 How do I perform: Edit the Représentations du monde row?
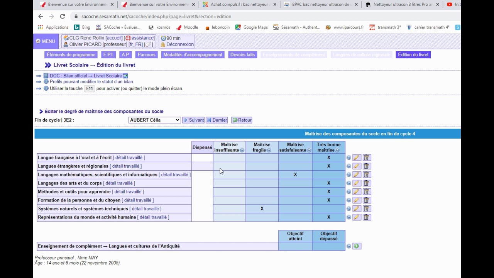pyautogui.click(x=357, y=217)
